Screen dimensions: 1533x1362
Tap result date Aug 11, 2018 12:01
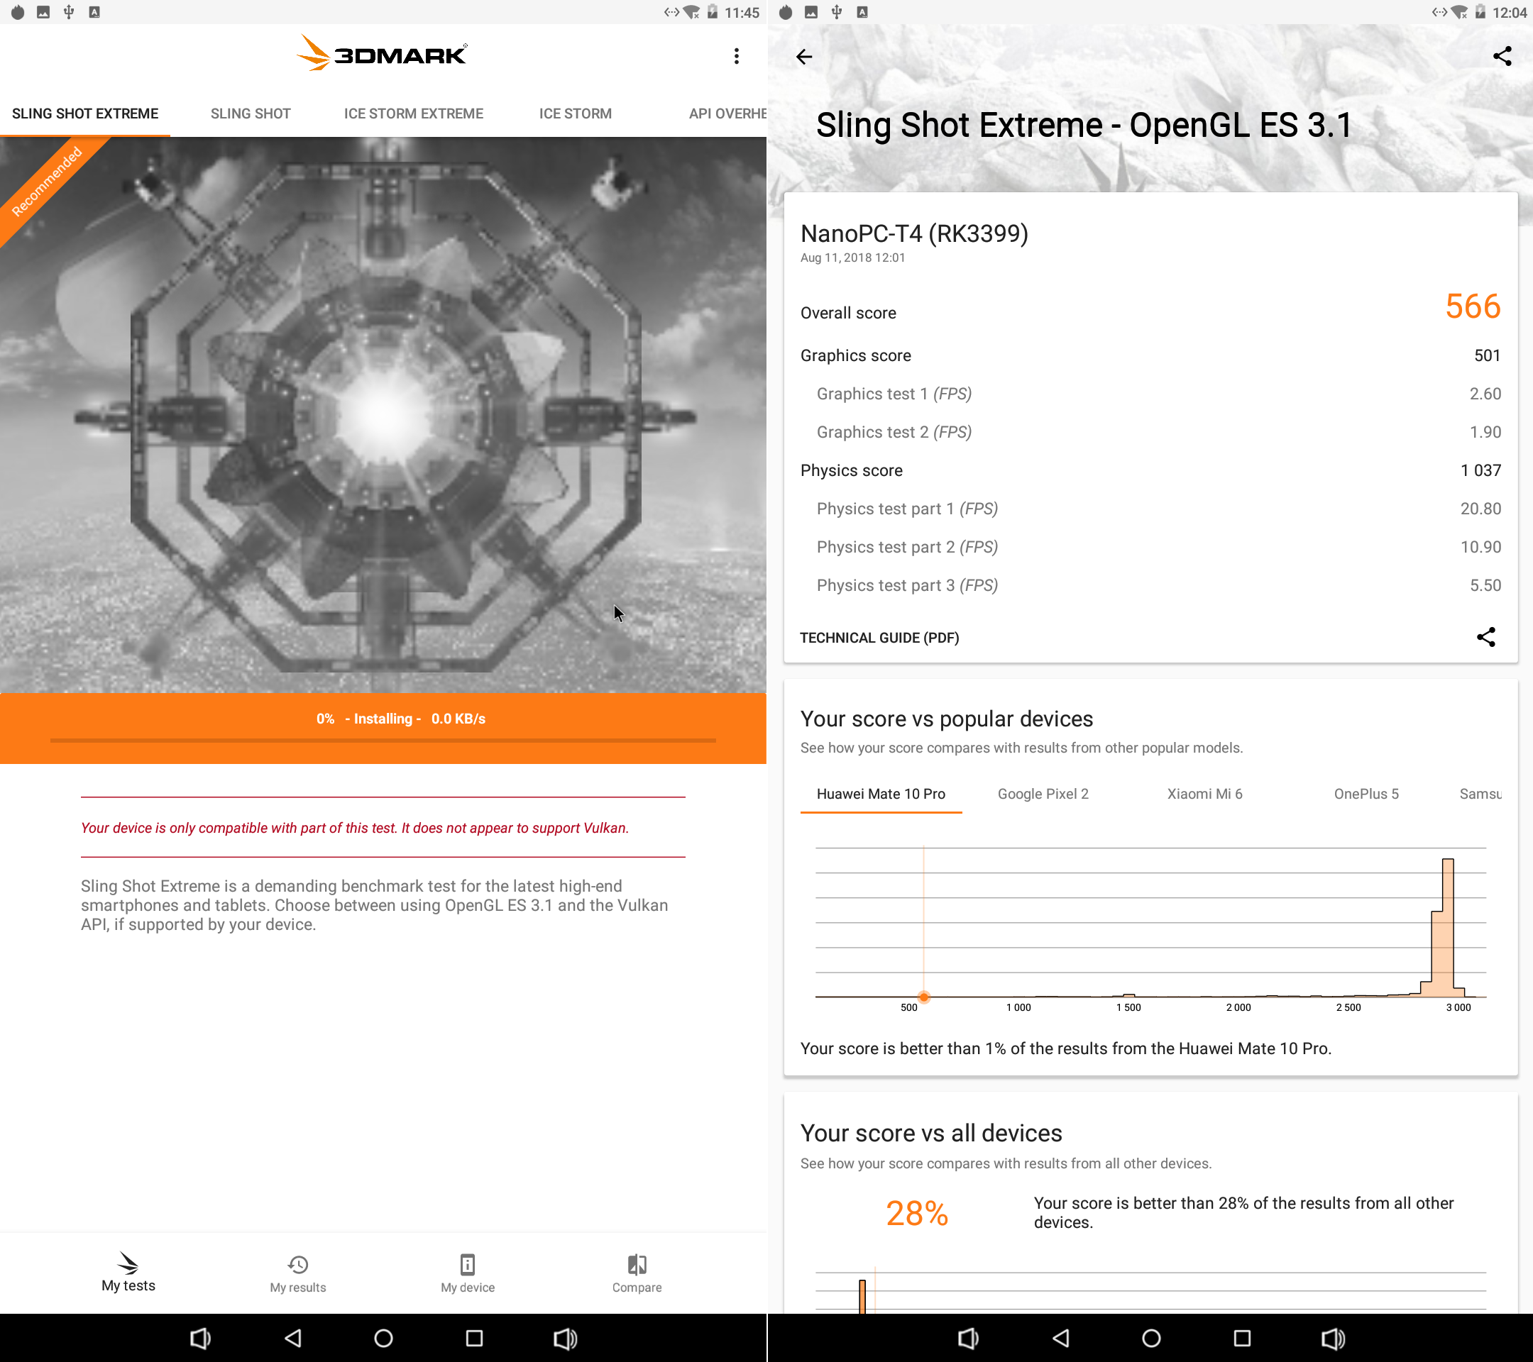coord(853,258)
